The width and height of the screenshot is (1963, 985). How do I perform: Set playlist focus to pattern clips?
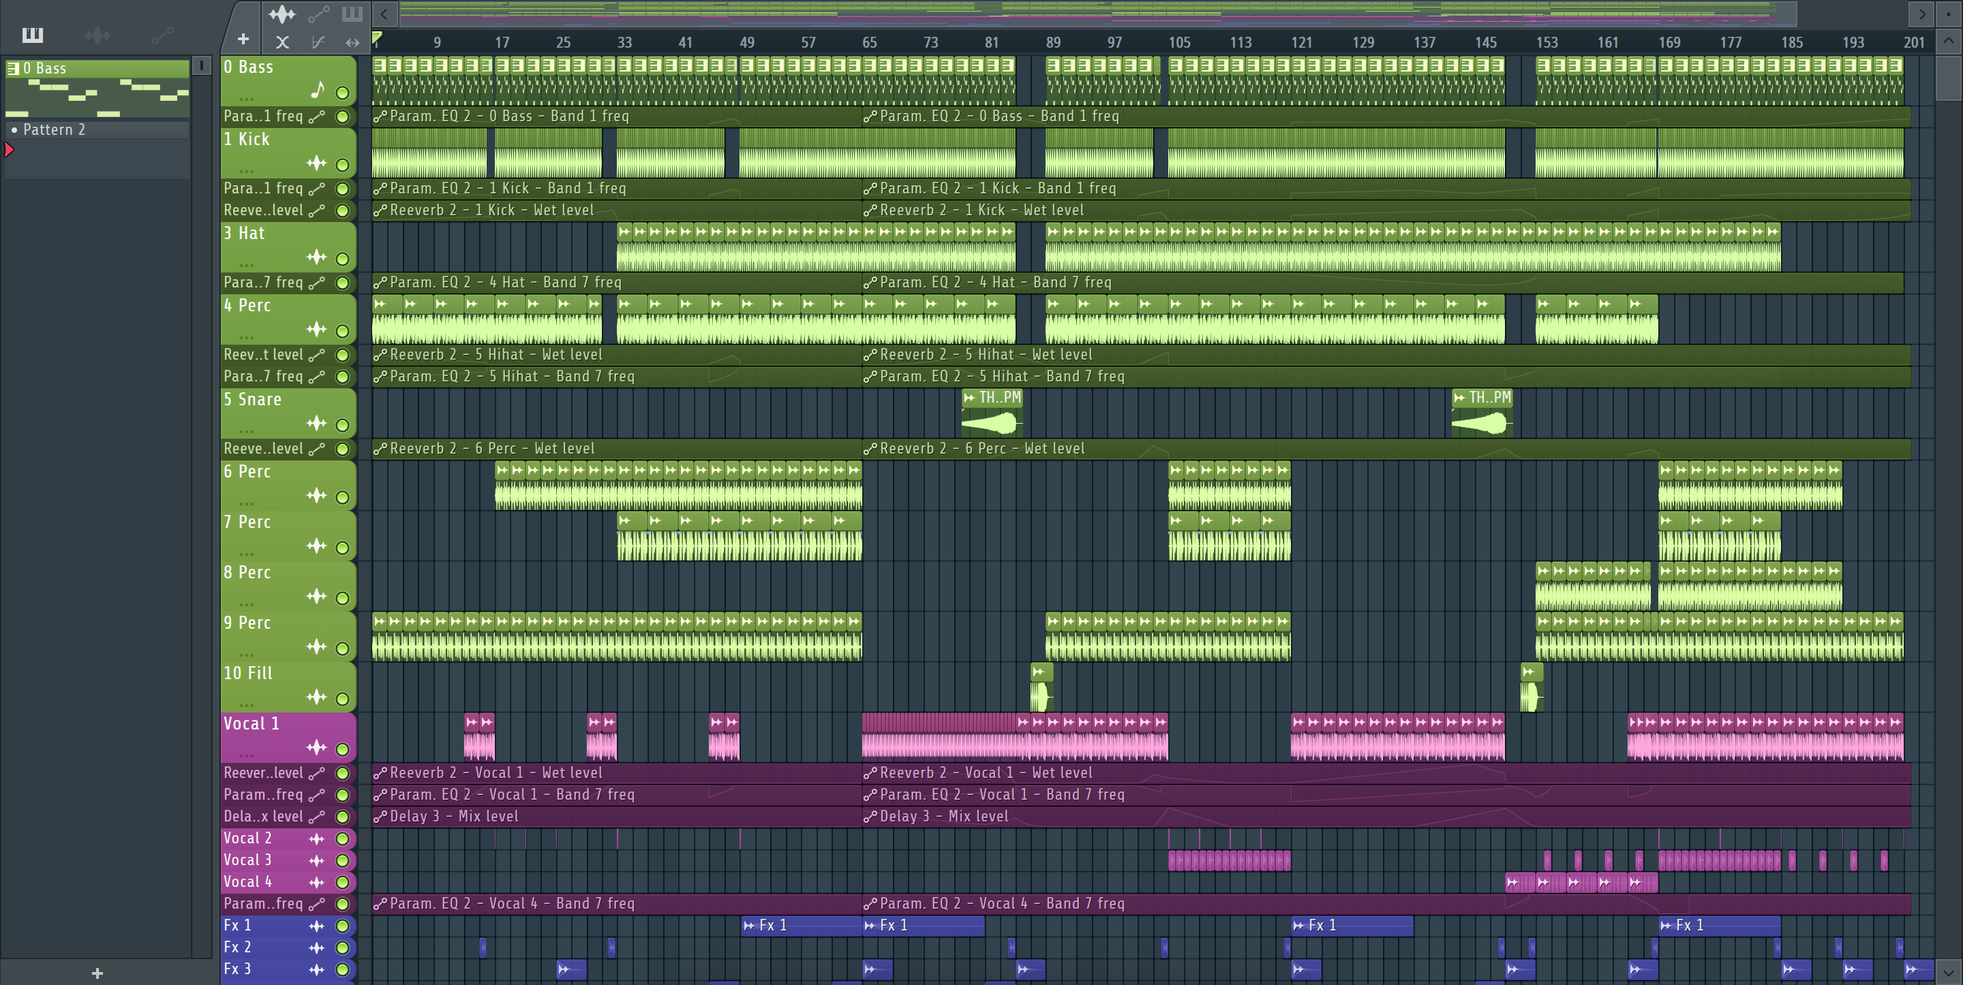352,14
